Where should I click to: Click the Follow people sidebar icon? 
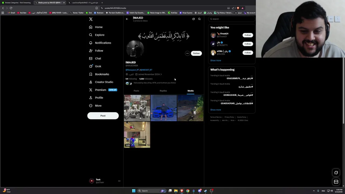91,51
